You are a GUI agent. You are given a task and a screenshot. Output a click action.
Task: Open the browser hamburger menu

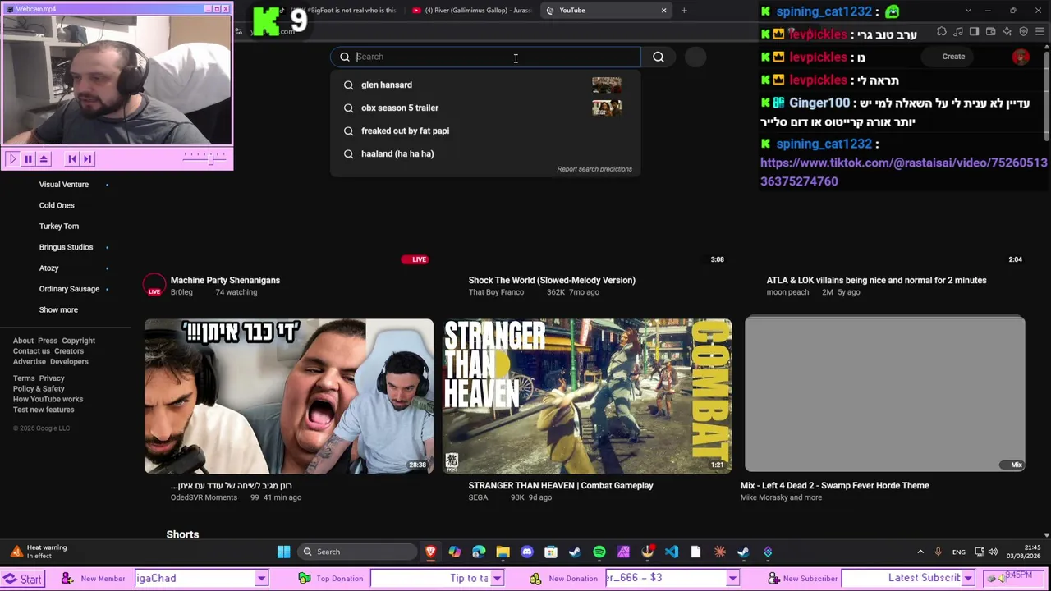click(x=1040, y=32)
